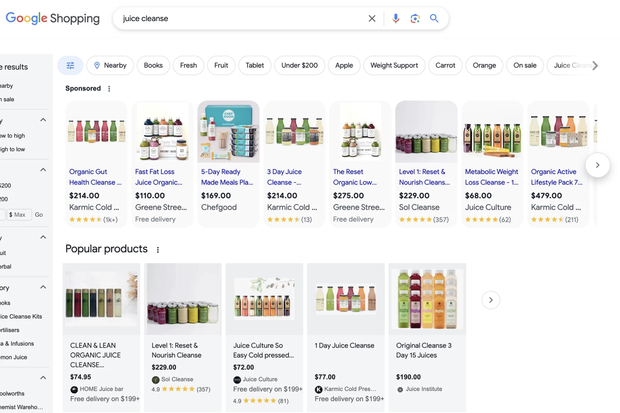Toggle the Under $200 filter chip

299,65
